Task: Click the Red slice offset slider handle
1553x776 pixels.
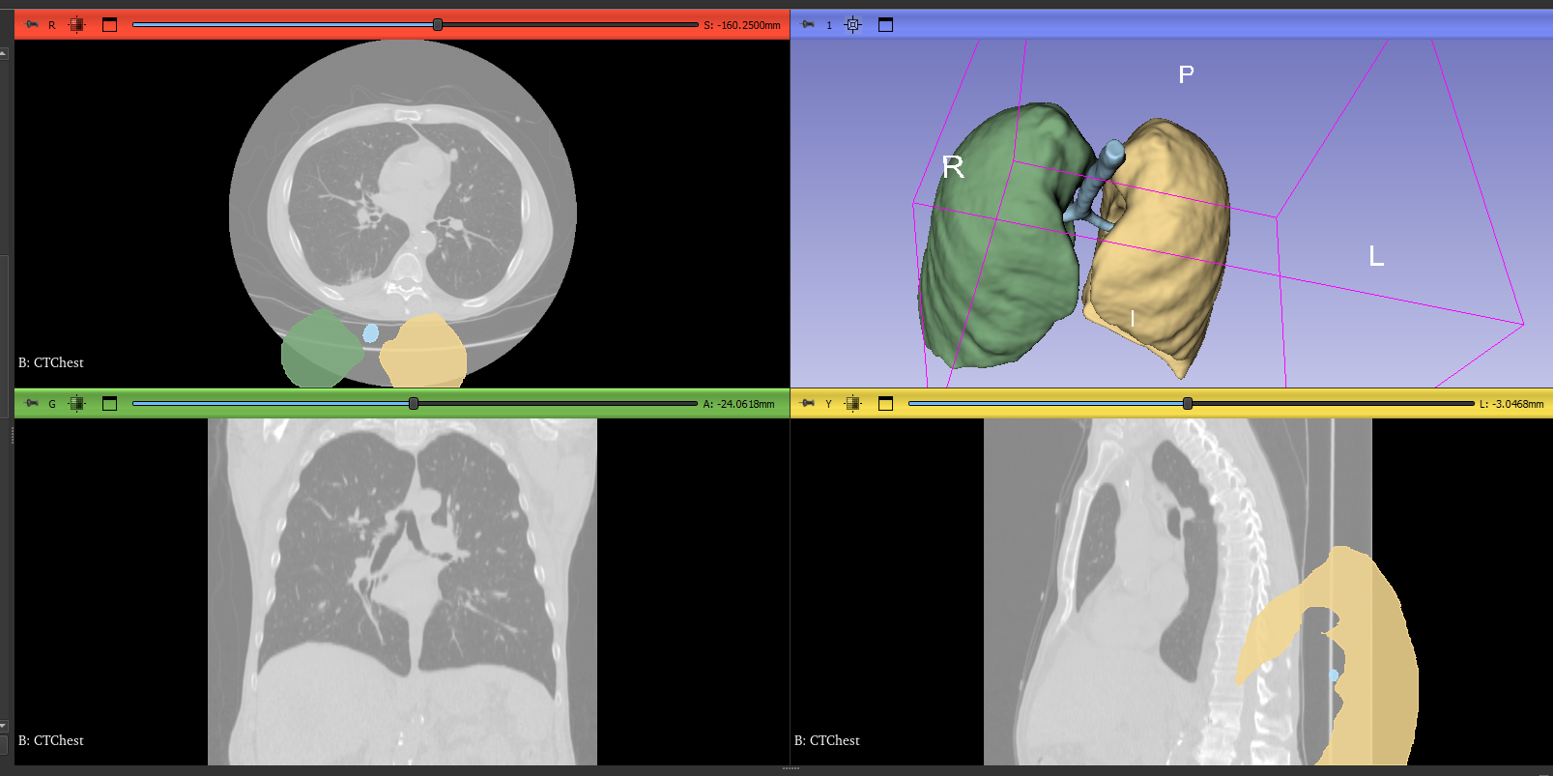Action: tap(438, 25)
